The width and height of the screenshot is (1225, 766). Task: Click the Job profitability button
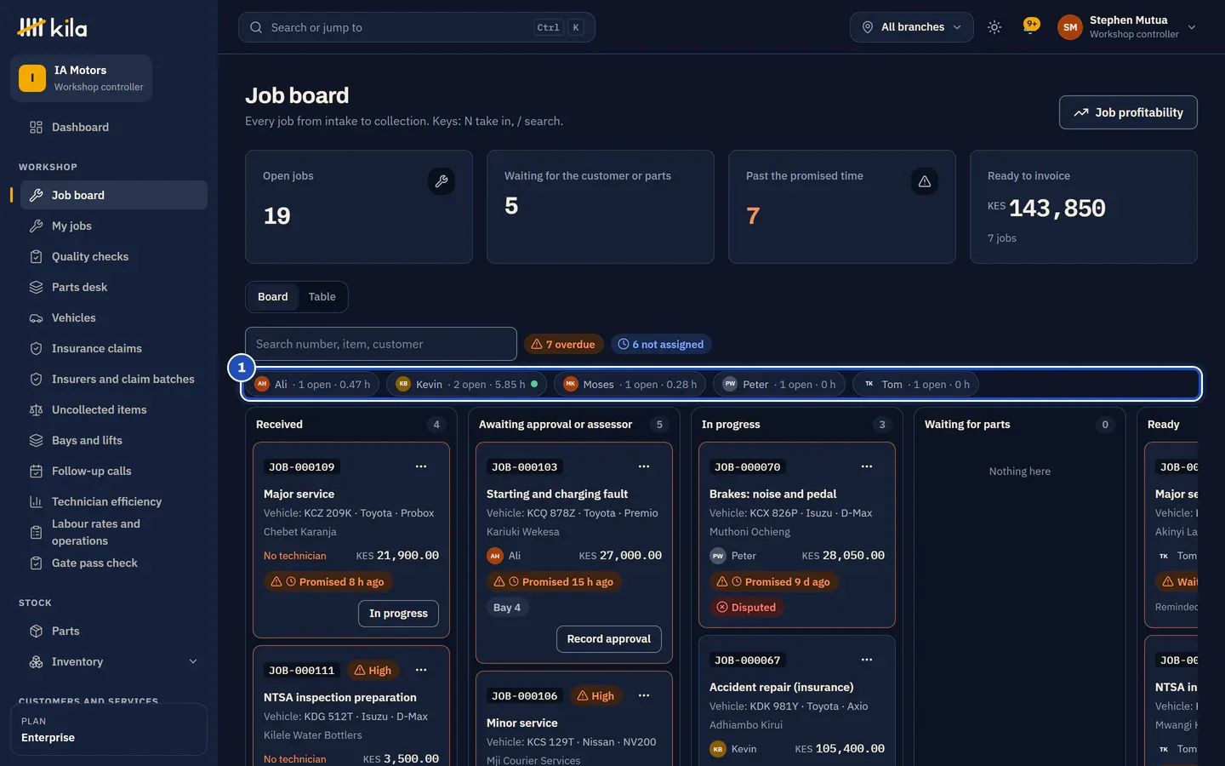tap(1128, 112)
